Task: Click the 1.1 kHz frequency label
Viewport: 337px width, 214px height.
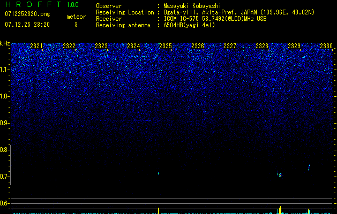Action: pyautogui.click(x=5, y=70)
